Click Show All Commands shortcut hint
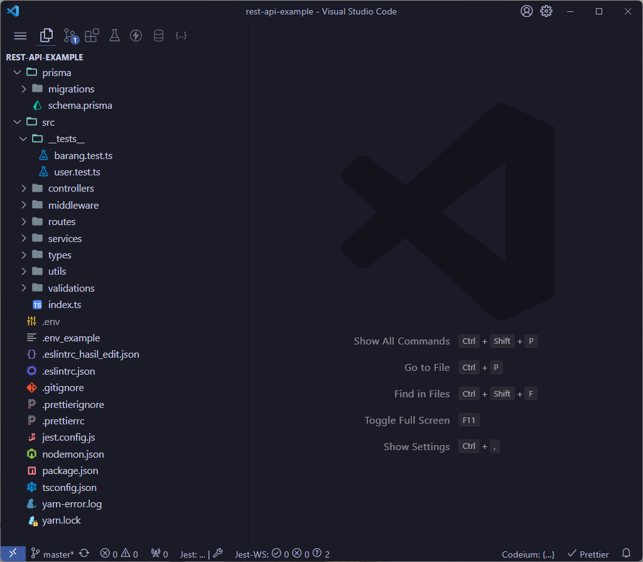The height and width of the screenshot is (562, 643). click(x=446, y=341)
